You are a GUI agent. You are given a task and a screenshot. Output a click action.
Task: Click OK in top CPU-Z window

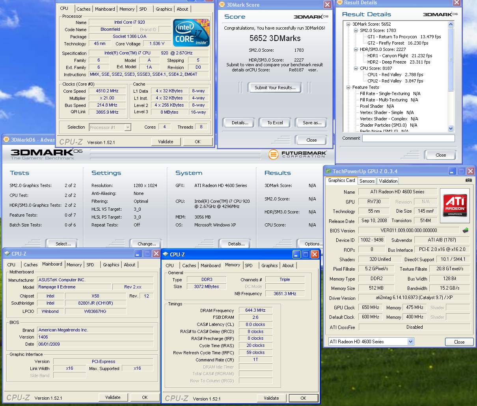pyautogui.click(x=198, y=142)
